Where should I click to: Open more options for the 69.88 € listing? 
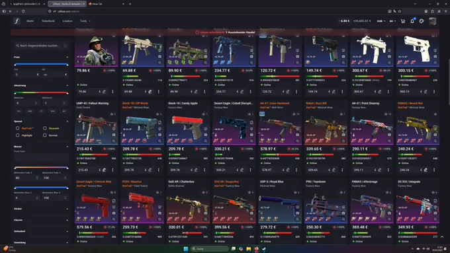(159, 92)
